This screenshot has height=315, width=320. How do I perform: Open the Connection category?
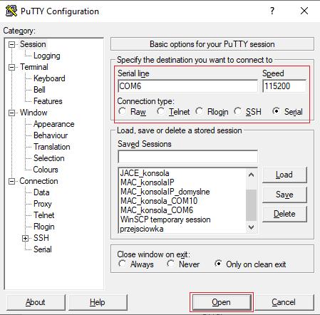pyautogui.click(x=38, y=181)
